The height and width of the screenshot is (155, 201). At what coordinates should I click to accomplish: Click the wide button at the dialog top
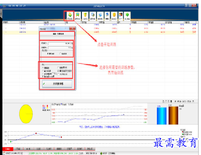point(57,34)
